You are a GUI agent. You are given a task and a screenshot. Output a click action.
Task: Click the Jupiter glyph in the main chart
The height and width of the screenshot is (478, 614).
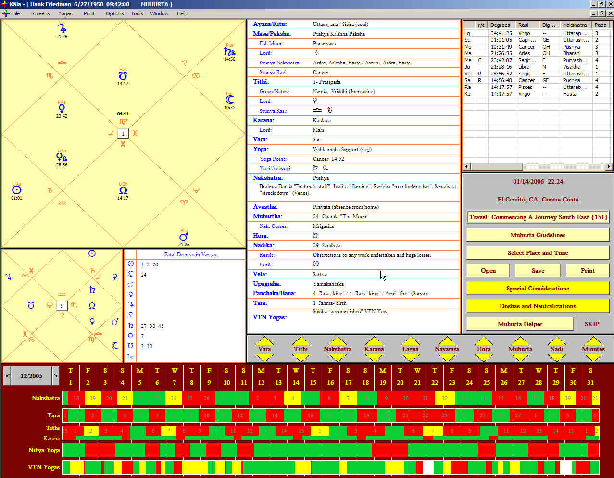(x=62, y=28)
